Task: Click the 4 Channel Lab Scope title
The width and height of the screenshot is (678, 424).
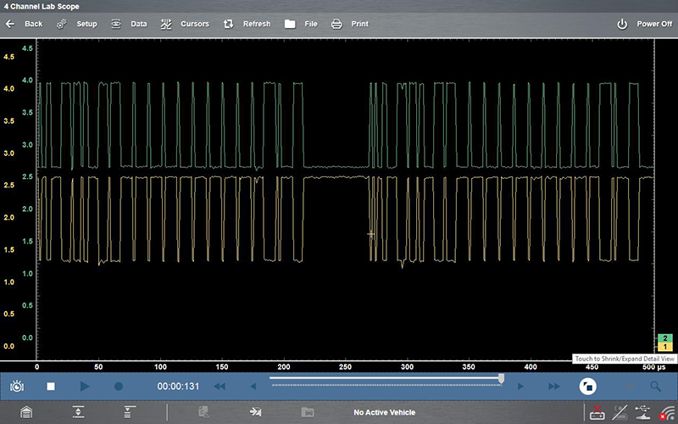Action: (42, 7)
